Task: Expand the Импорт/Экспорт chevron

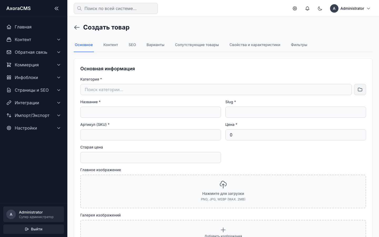Action: [59, 115]
